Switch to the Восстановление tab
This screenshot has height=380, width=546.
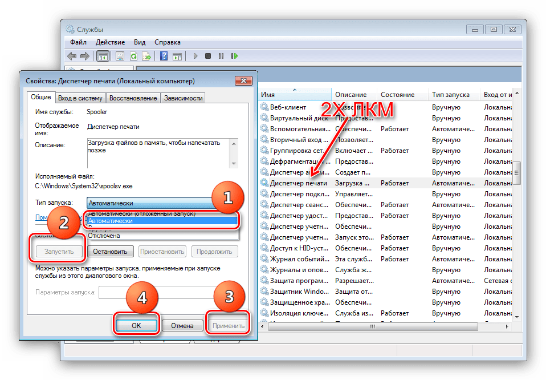pyautogui.click(x=133, y=98)
